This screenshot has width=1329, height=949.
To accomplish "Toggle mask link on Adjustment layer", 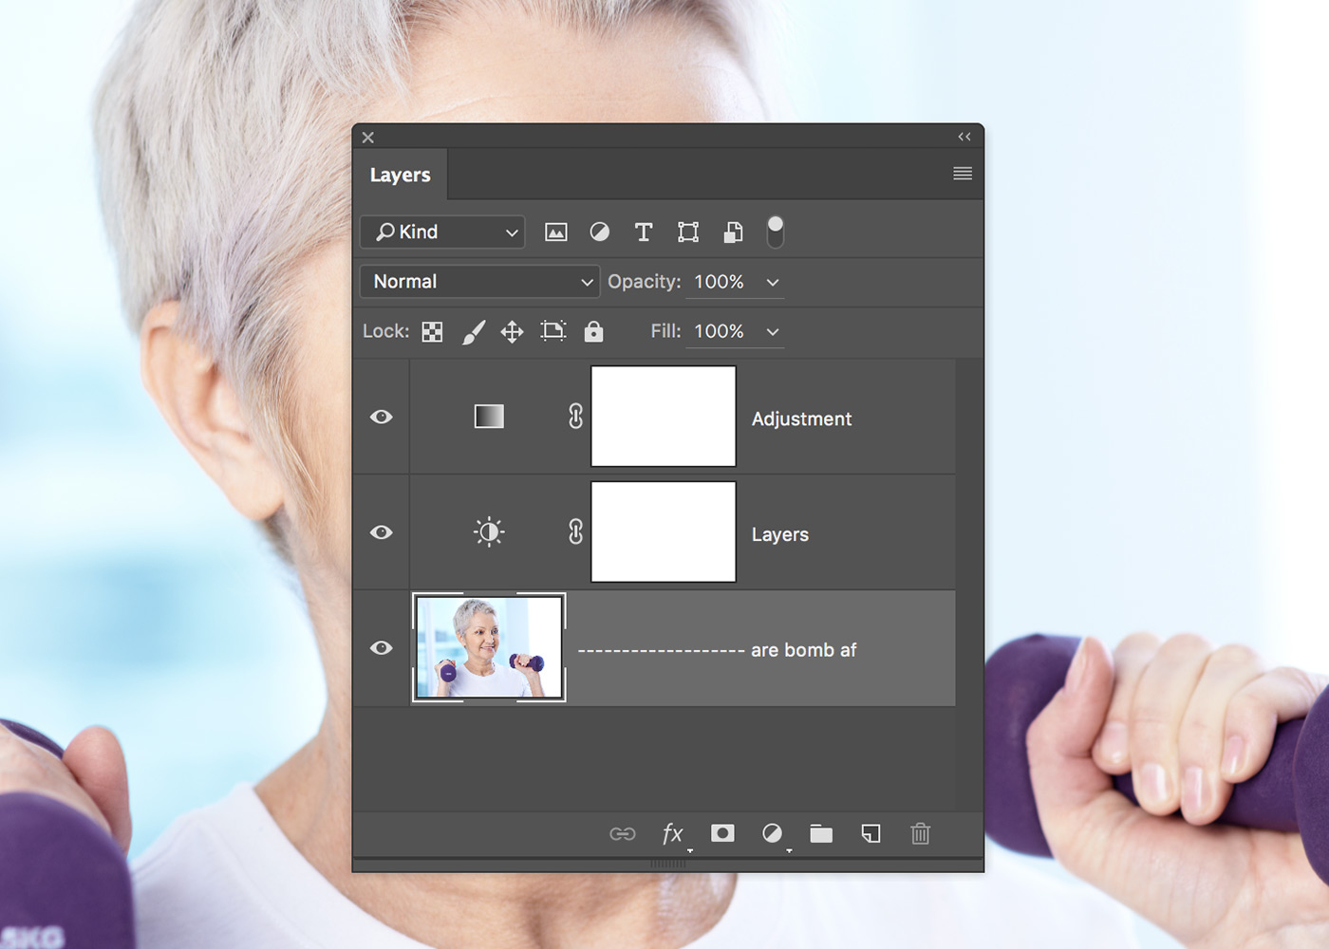I will [575, 417].
